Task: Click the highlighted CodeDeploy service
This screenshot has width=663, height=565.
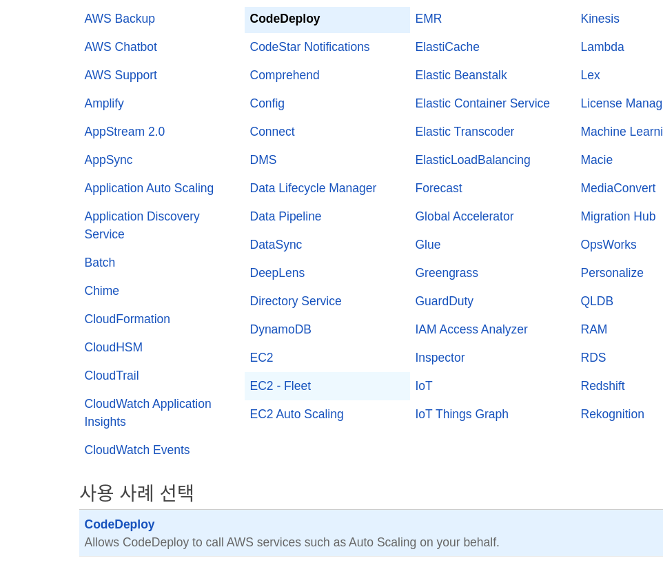Action: (x=327, y=19)
